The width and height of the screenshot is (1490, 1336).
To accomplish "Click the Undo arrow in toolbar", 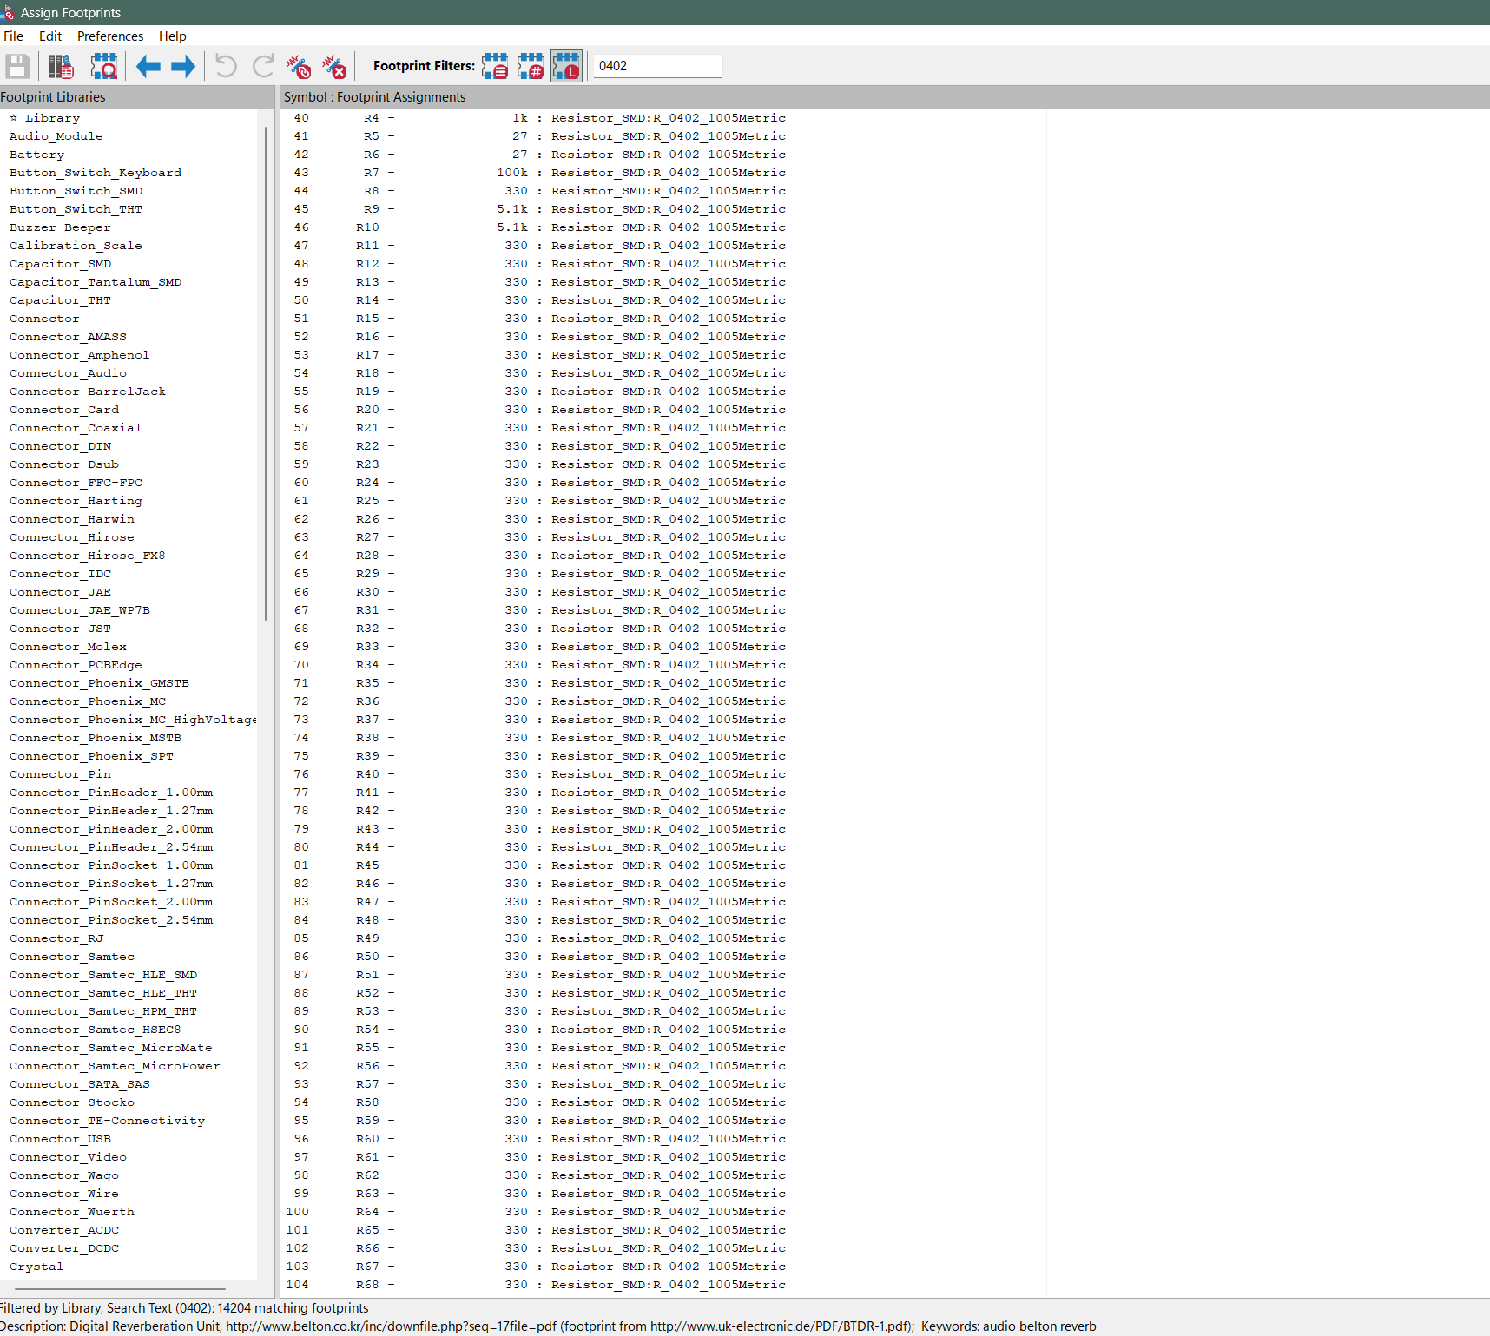I will tap(226, 66).
